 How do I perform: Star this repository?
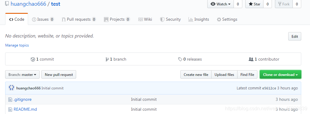tap(254, 4)
